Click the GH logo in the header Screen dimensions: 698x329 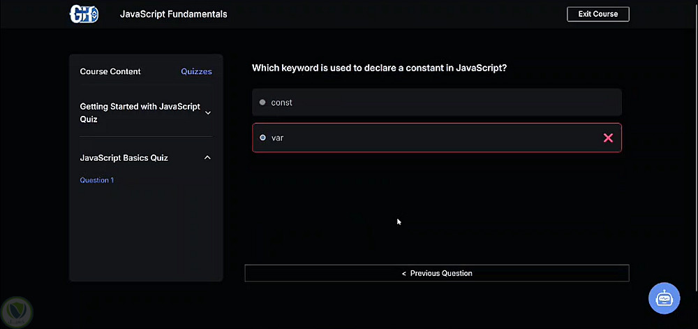[x=84, y=14]
